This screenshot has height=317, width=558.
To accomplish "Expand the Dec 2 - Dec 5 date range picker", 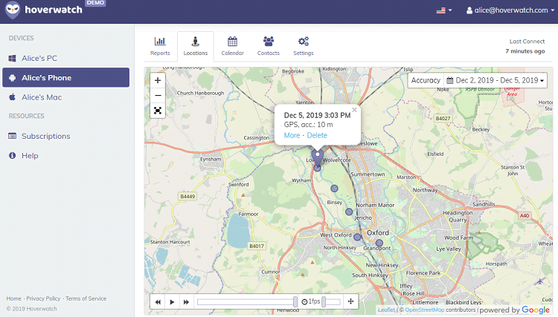I will tap(496, 80).
